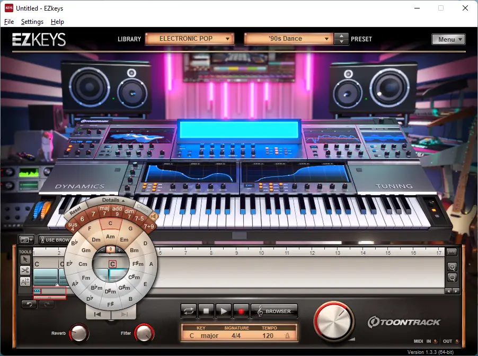
Task: Open the Help menu
Action: pos(57,22)
